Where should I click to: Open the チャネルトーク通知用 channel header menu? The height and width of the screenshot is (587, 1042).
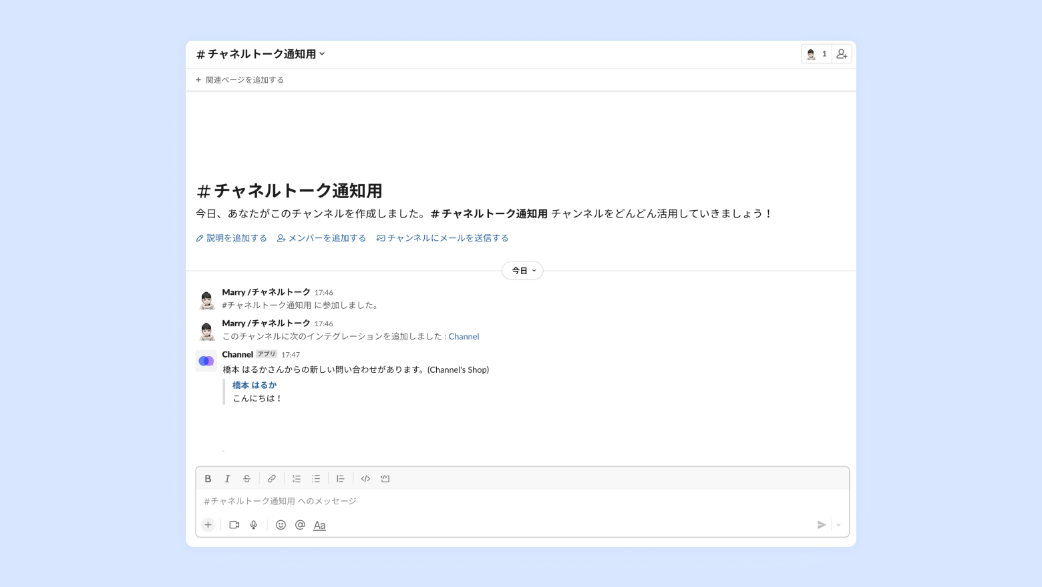260,54
